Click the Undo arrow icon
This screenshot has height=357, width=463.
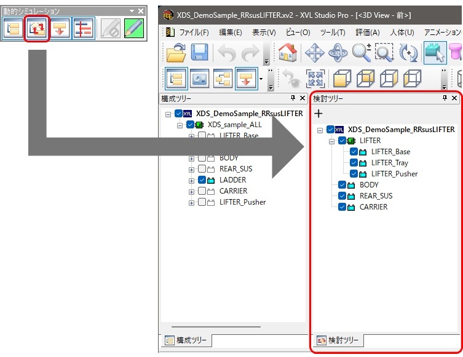(226, 53)
